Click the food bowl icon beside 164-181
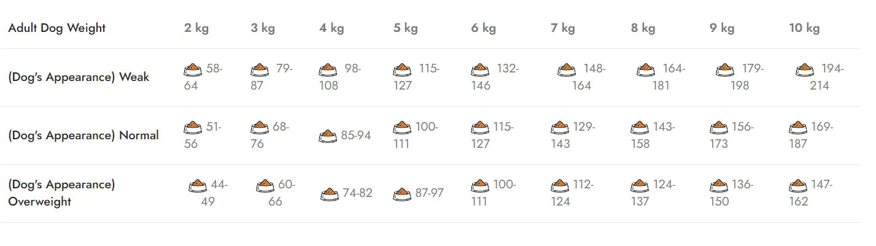Image resolution: width=876 pixels, height=246 pixels. tap(646, 69)
